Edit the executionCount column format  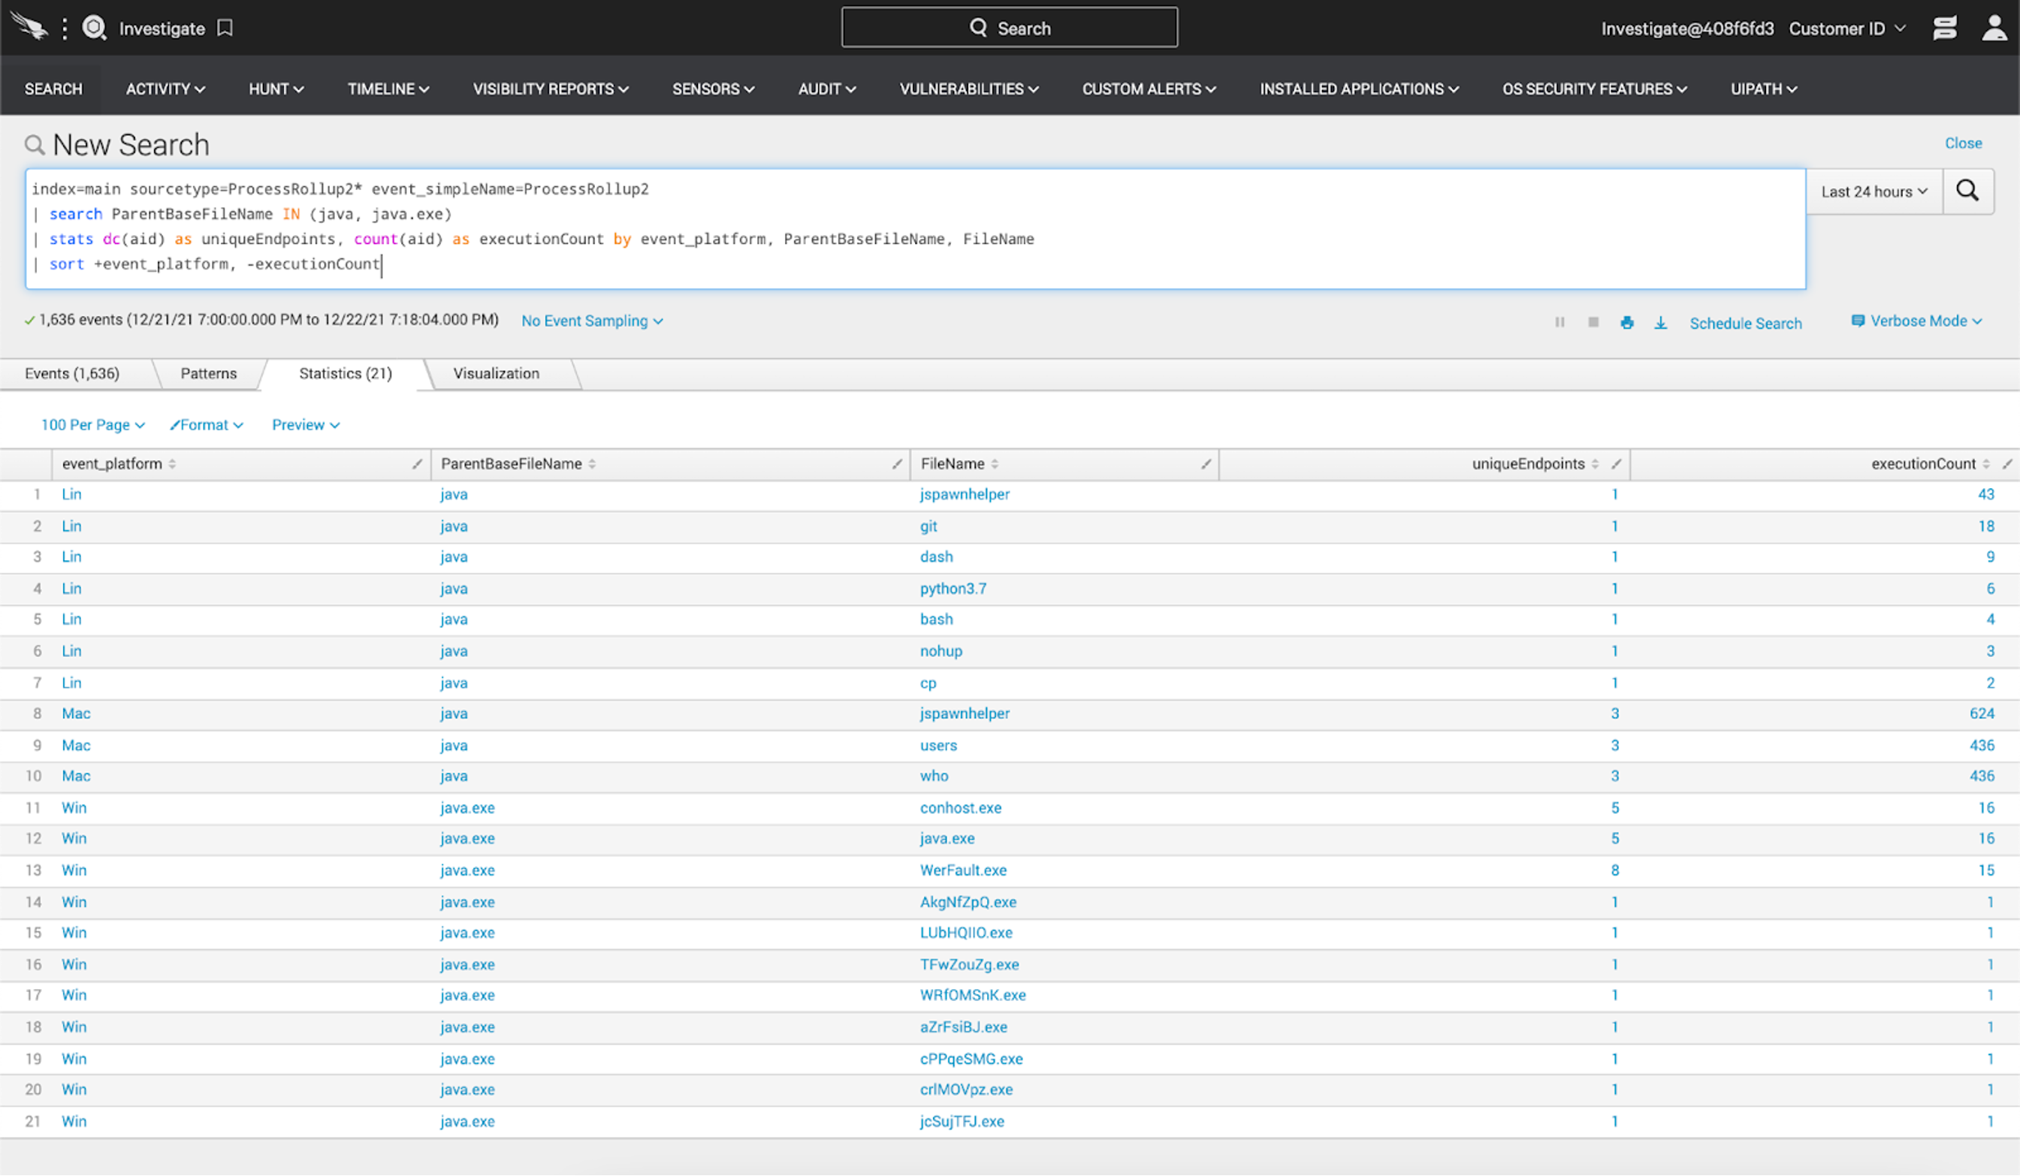pyautogui.click(x=2007, y=464)
